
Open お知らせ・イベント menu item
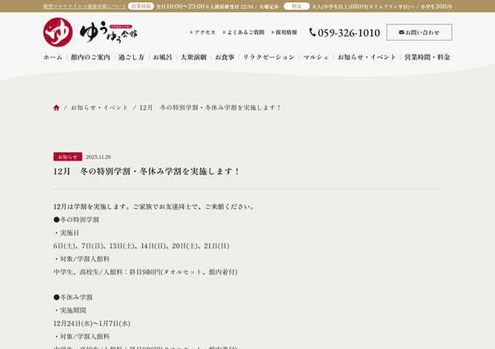coord(366,57)
